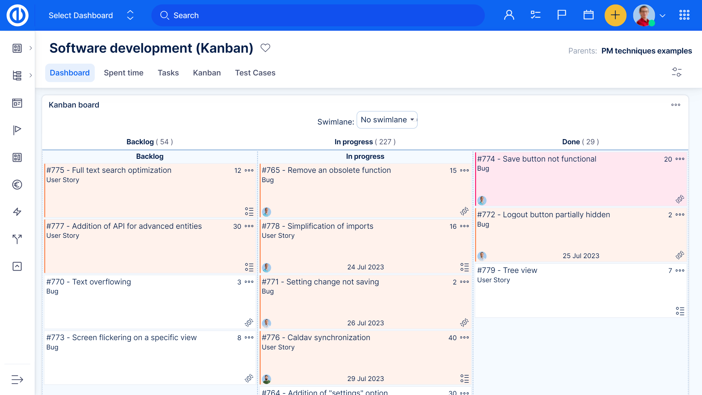Open page customization sliders icon
The height and width of the screenshot is (395, 702).
pos(676,72)
